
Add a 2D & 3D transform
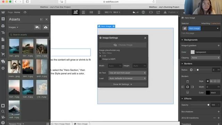[x=219, y=118]
